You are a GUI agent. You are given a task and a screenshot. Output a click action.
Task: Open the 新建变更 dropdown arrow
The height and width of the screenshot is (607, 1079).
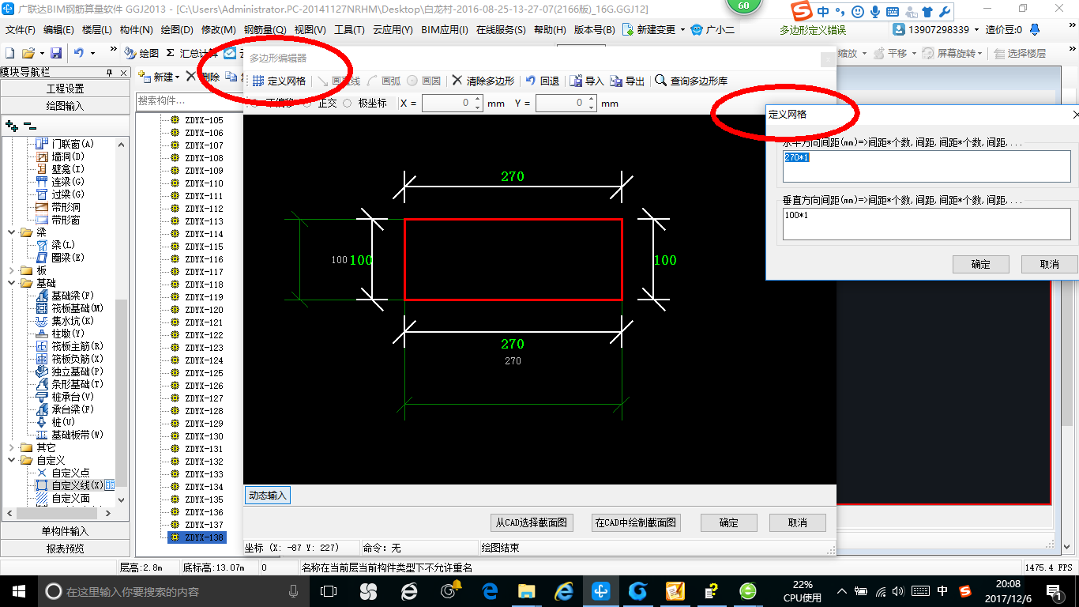pos(682,30)
